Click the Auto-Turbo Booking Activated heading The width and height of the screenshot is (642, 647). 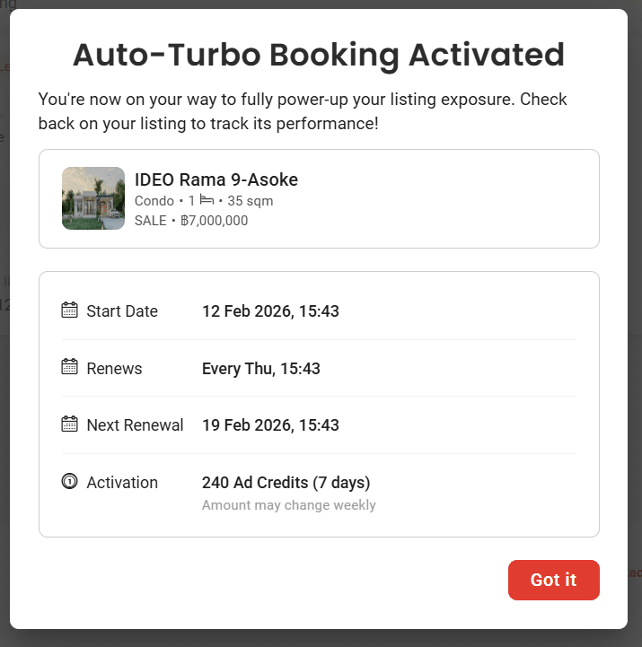(x=319, y=55)
